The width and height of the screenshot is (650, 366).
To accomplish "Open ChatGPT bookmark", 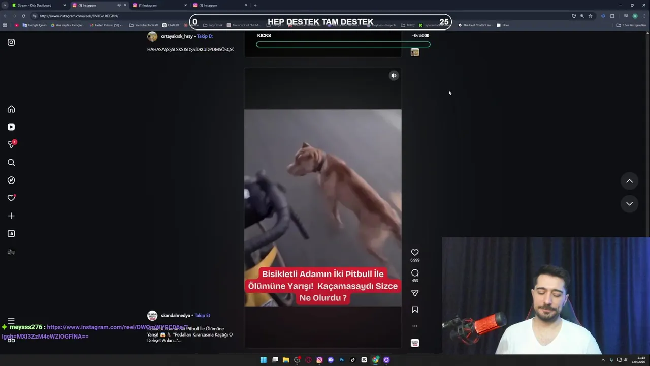I will (x=171, y=25).
